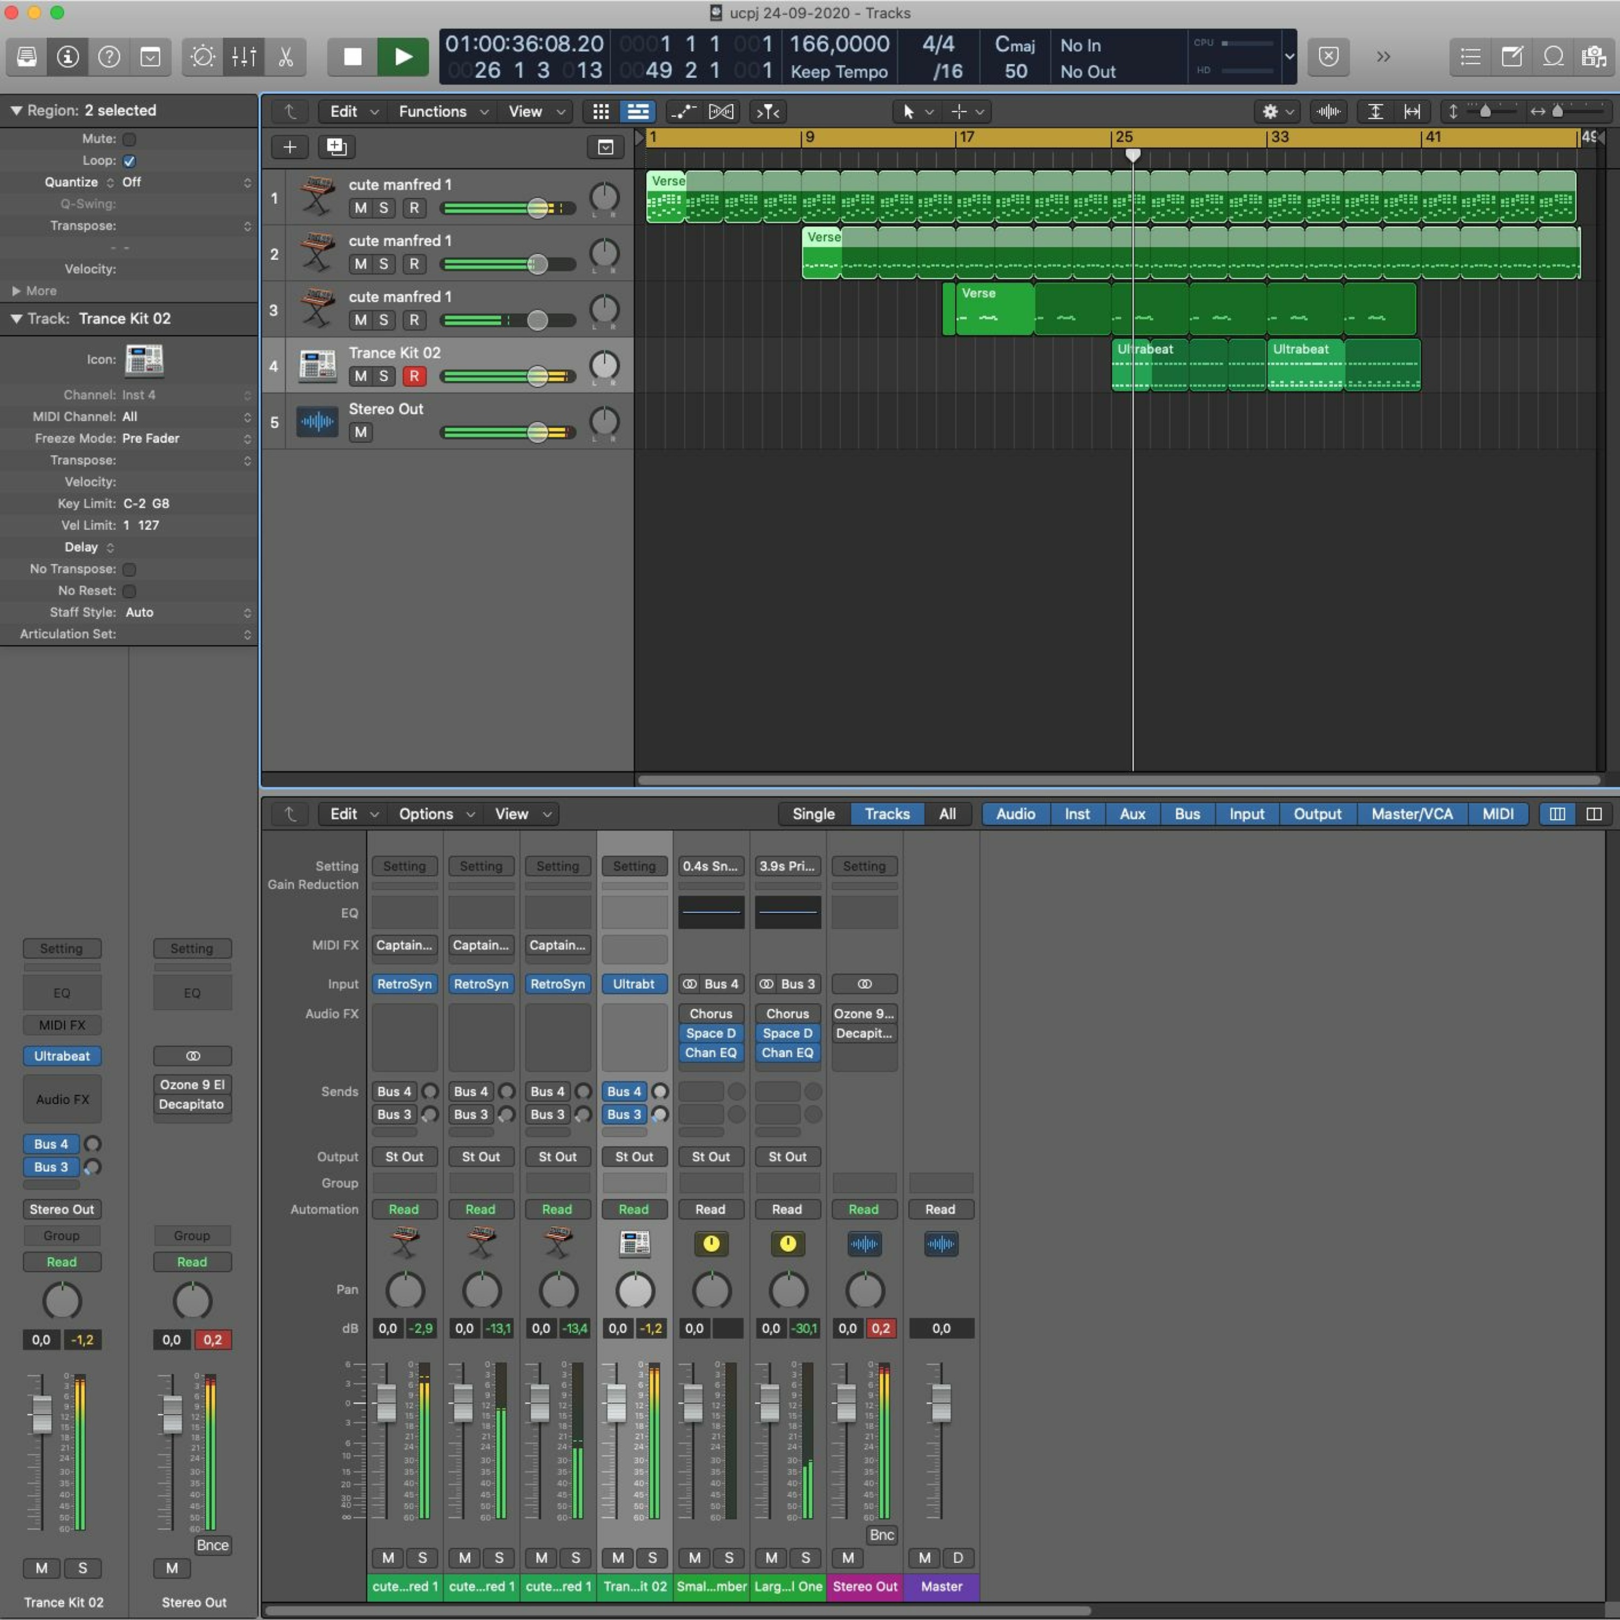Screen dimensions: 1620x1620
Task: Expand the More disclosure triangle
Action: pos(16,291)
